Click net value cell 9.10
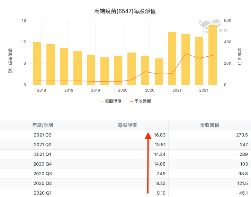 [161, 193]
